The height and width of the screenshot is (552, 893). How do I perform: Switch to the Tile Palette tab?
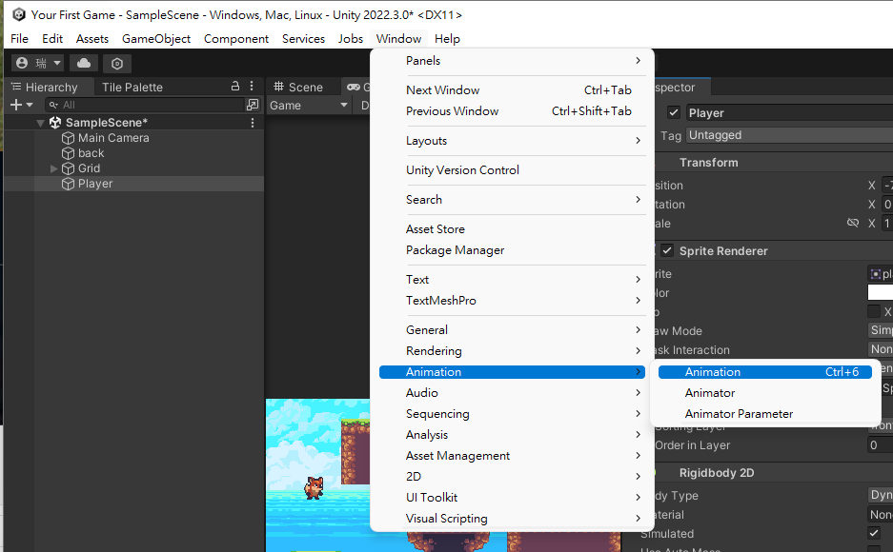[132, 87]
